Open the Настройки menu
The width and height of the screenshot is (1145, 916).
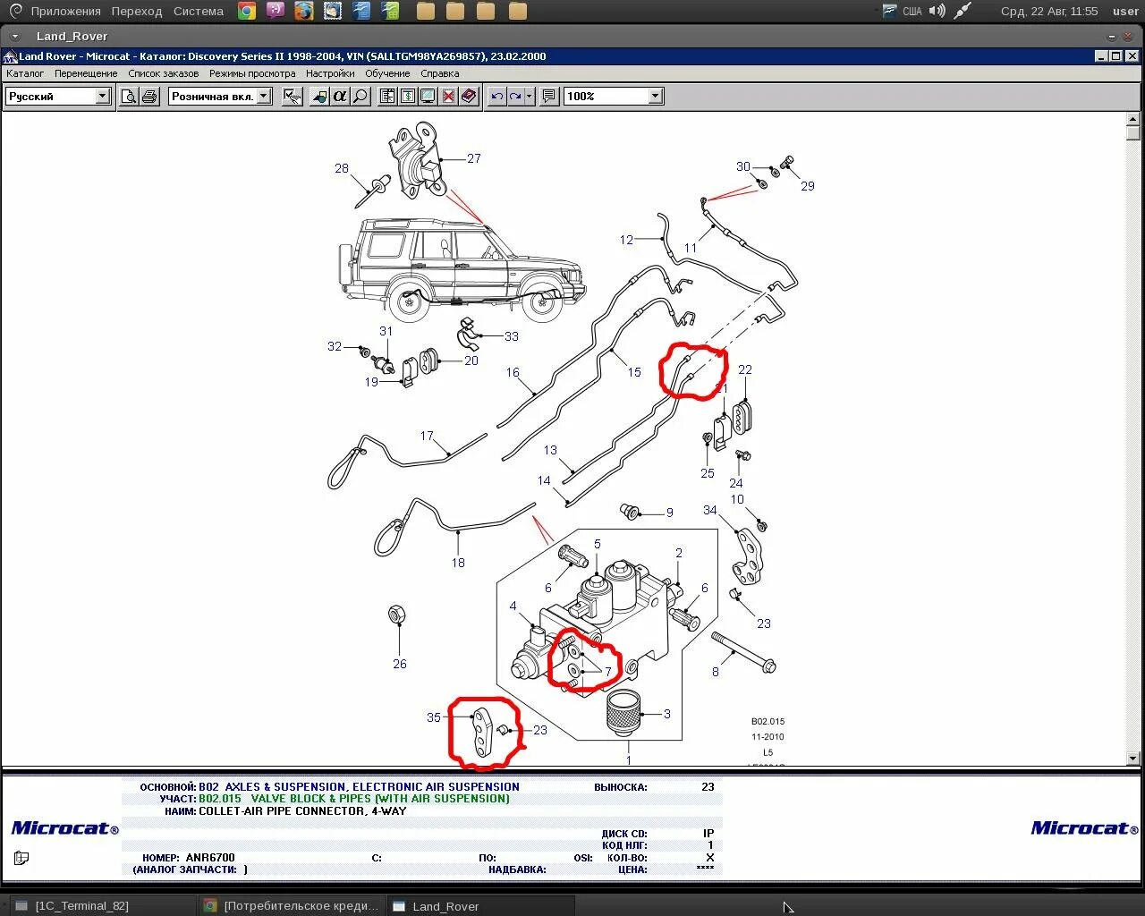330,73
